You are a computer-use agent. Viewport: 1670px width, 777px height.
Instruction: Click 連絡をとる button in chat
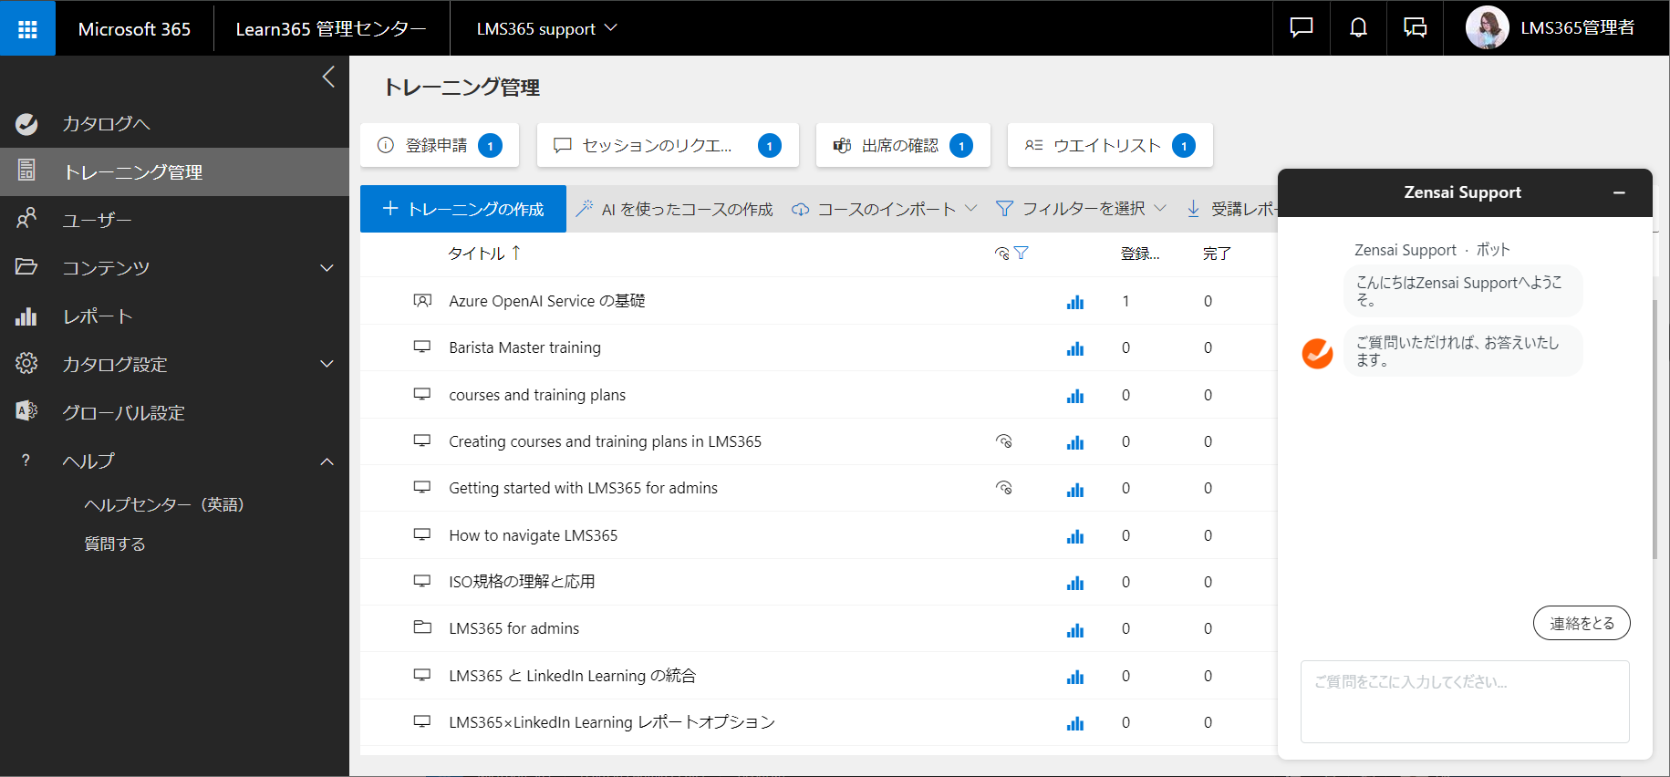(1582, 623)
